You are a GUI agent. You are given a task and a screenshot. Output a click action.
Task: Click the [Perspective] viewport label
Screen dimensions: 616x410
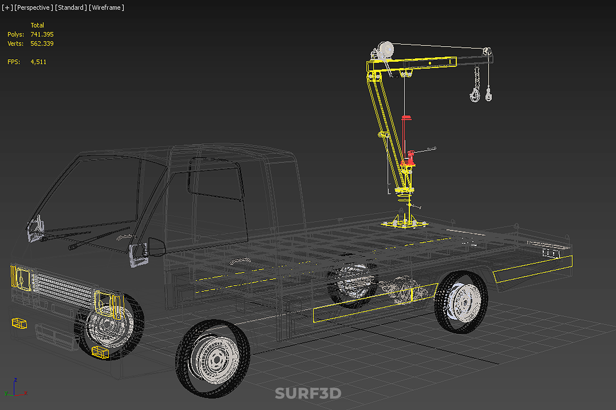pos(33,7)
